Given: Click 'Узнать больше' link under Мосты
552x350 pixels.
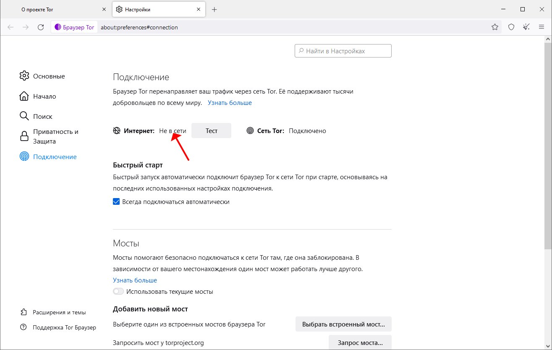Looking at the screenshot, I should tap(135, 280).
